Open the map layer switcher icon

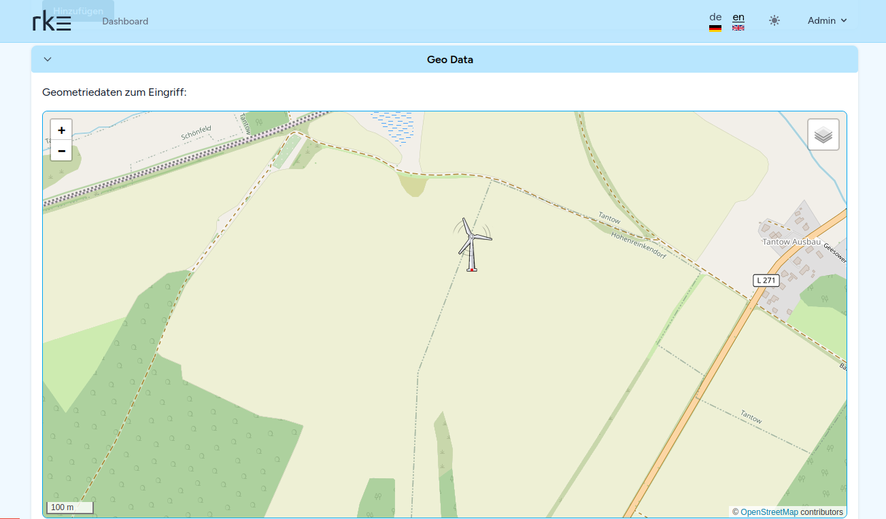tap(823, 134)
